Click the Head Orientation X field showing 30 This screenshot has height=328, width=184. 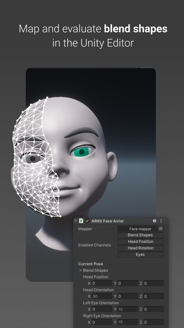click(102, 297)
